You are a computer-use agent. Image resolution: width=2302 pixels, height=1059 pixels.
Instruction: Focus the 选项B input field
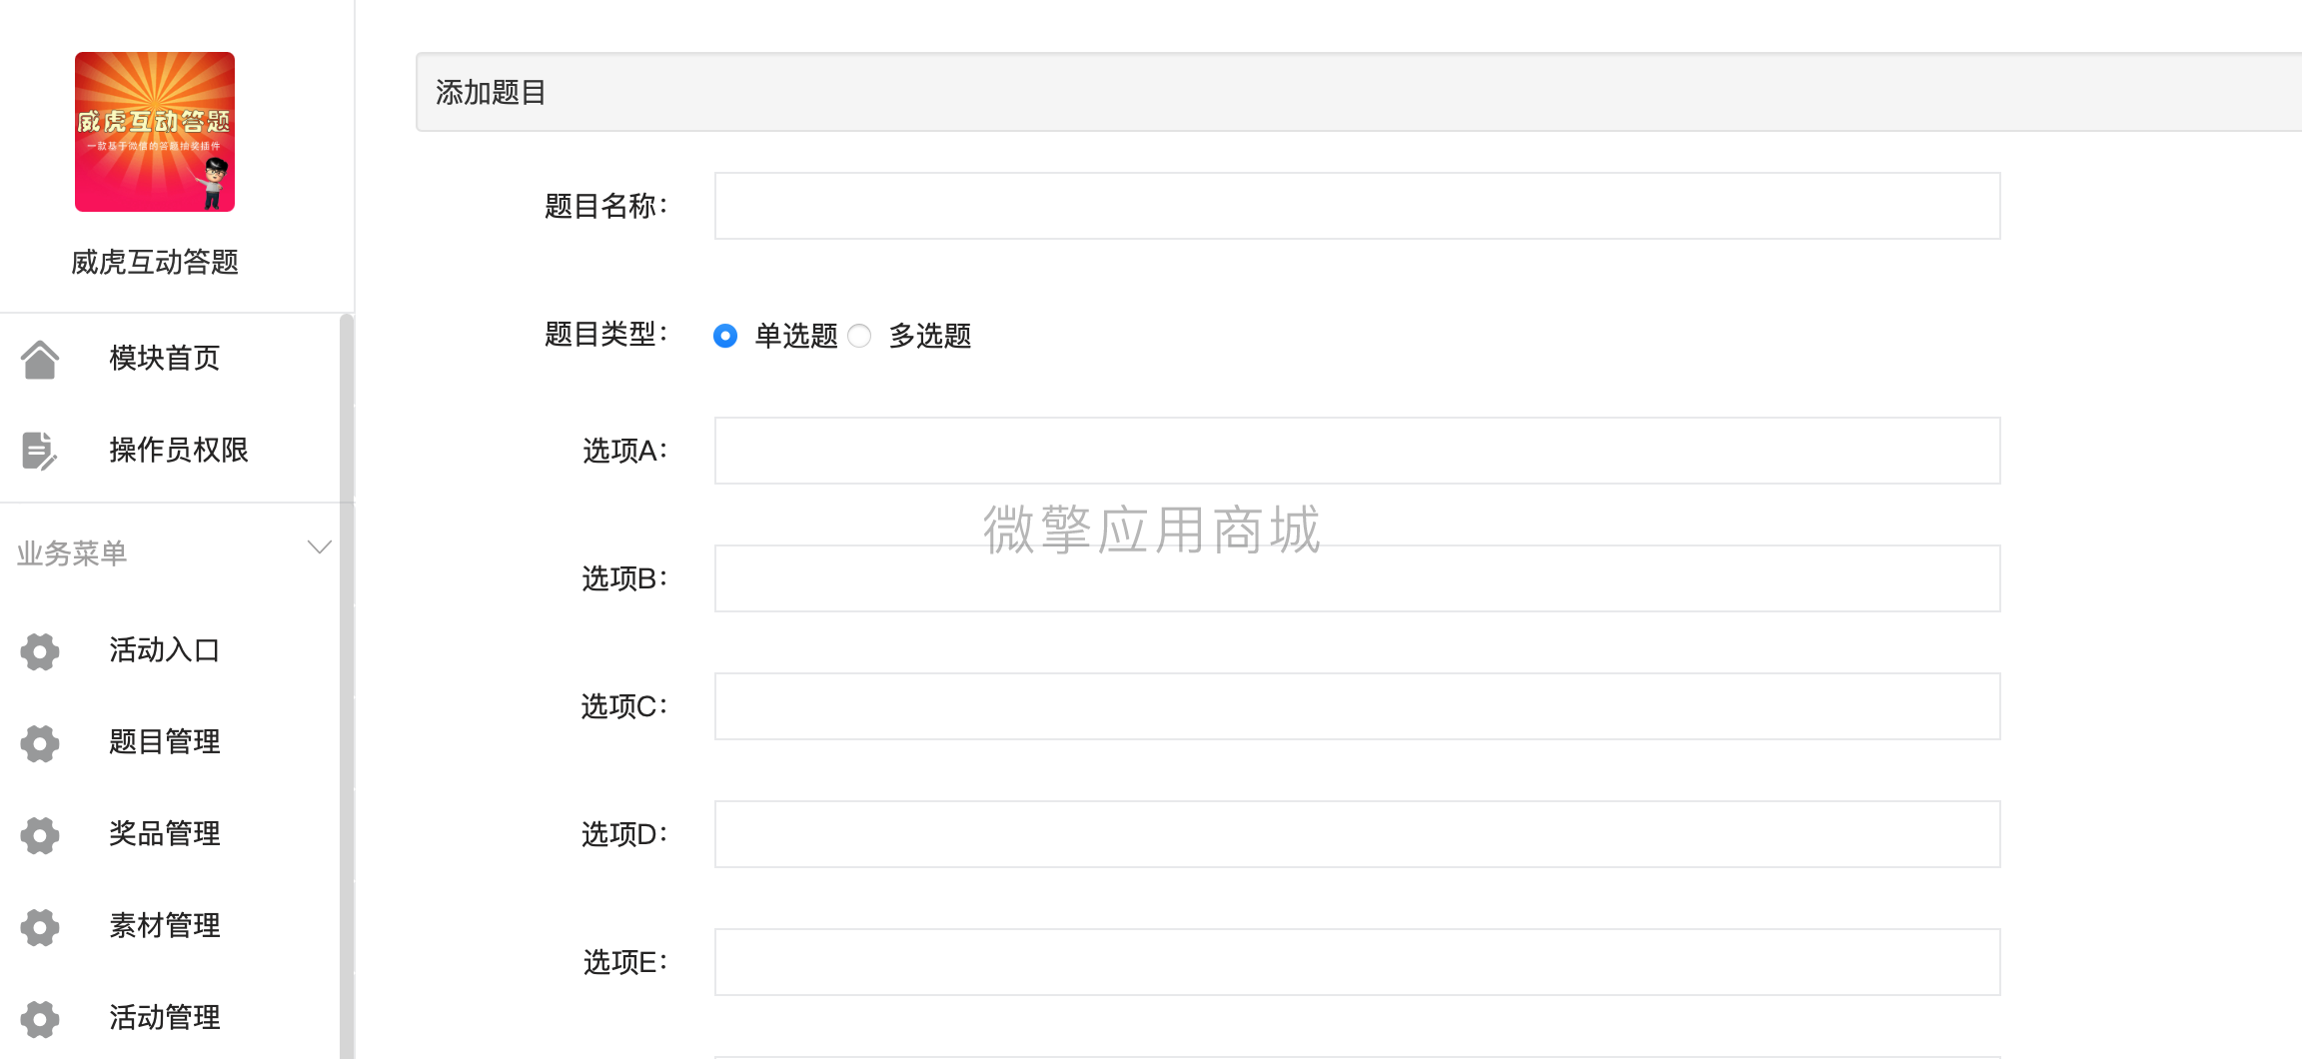tap(1357, 578)
